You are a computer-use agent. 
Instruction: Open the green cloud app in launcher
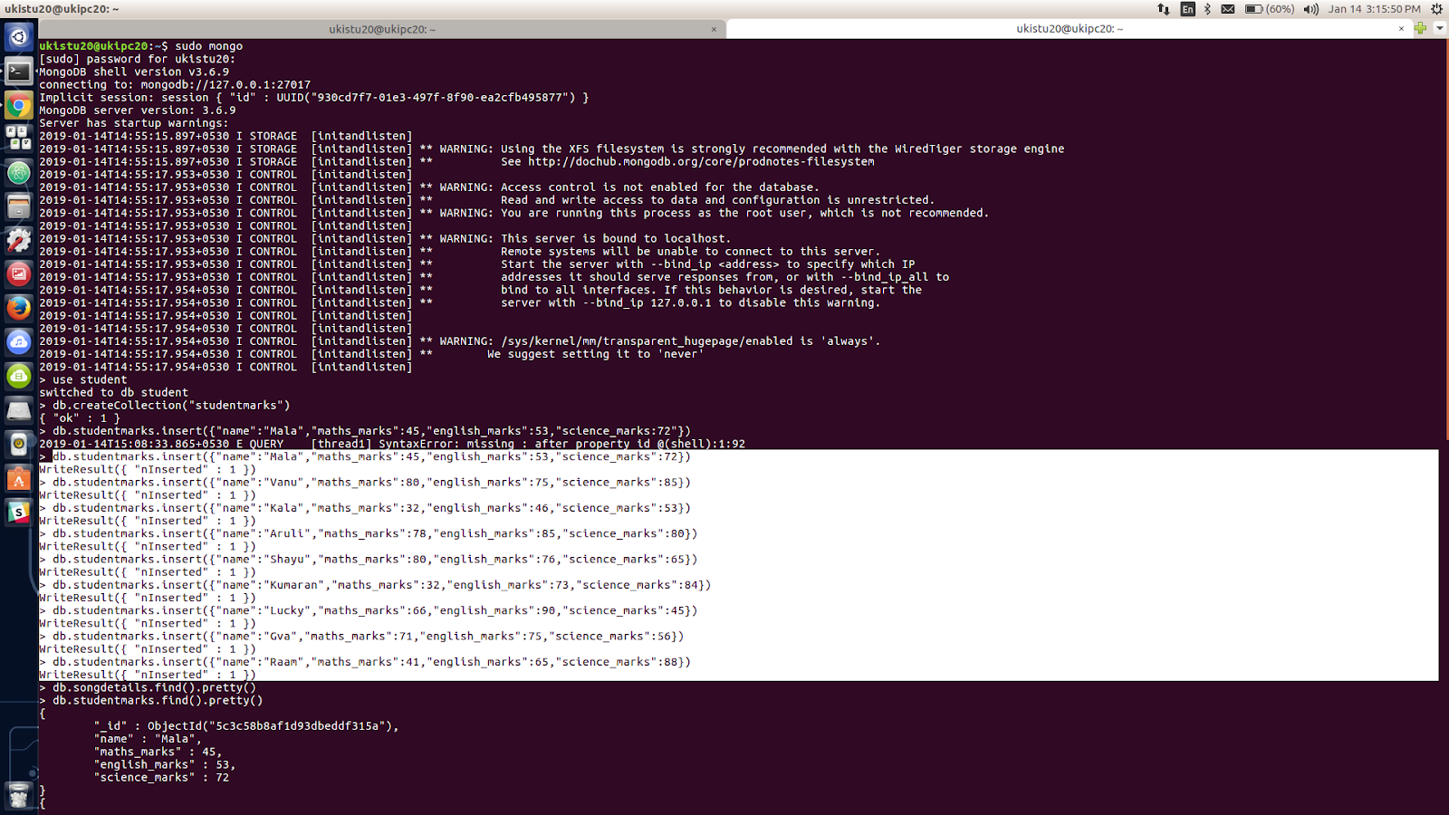(18, 375)
